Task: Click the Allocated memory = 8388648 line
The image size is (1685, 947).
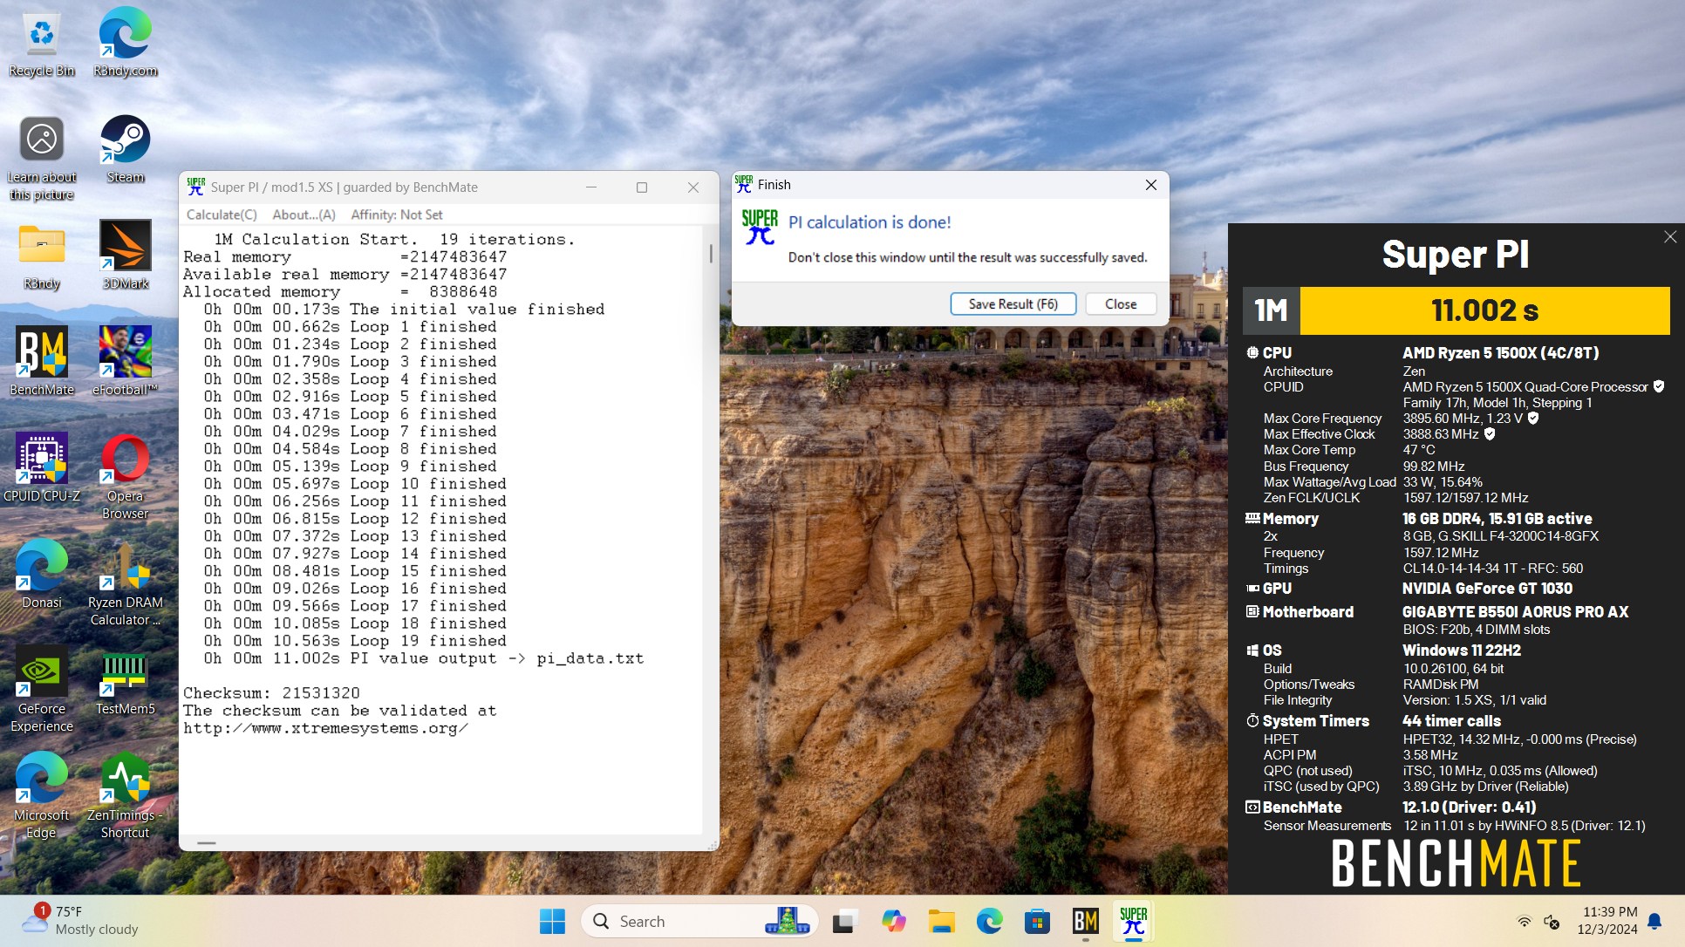Action: pyautogui.click(x=340, y=292)
